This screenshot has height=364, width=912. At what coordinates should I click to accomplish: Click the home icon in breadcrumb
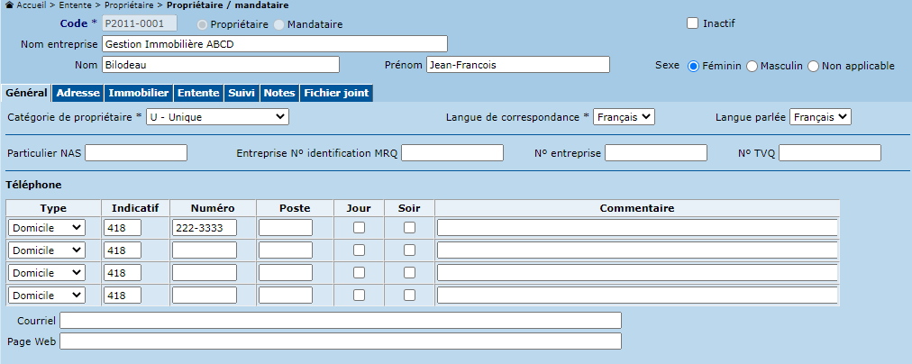tap(9, 5)
